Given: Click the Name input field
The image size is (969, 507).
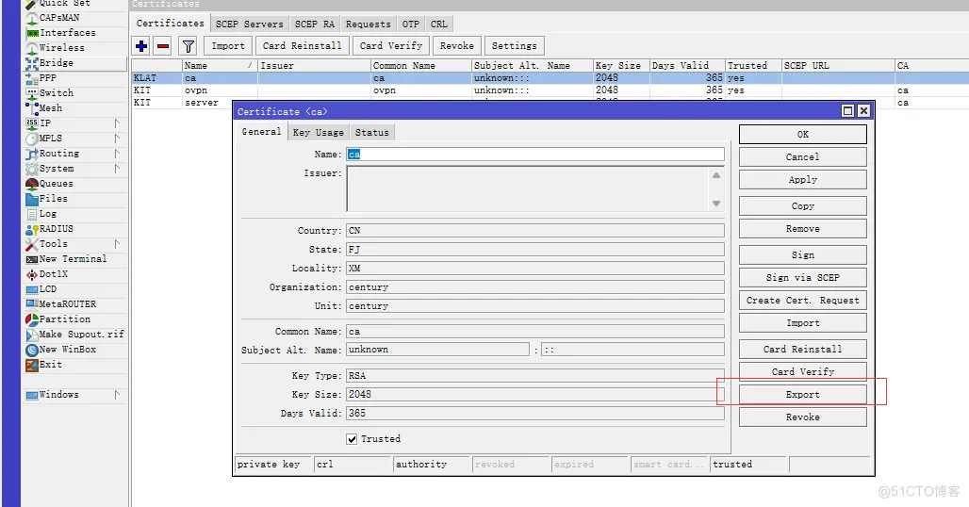Looking at the screenshot, I should 534,154.
